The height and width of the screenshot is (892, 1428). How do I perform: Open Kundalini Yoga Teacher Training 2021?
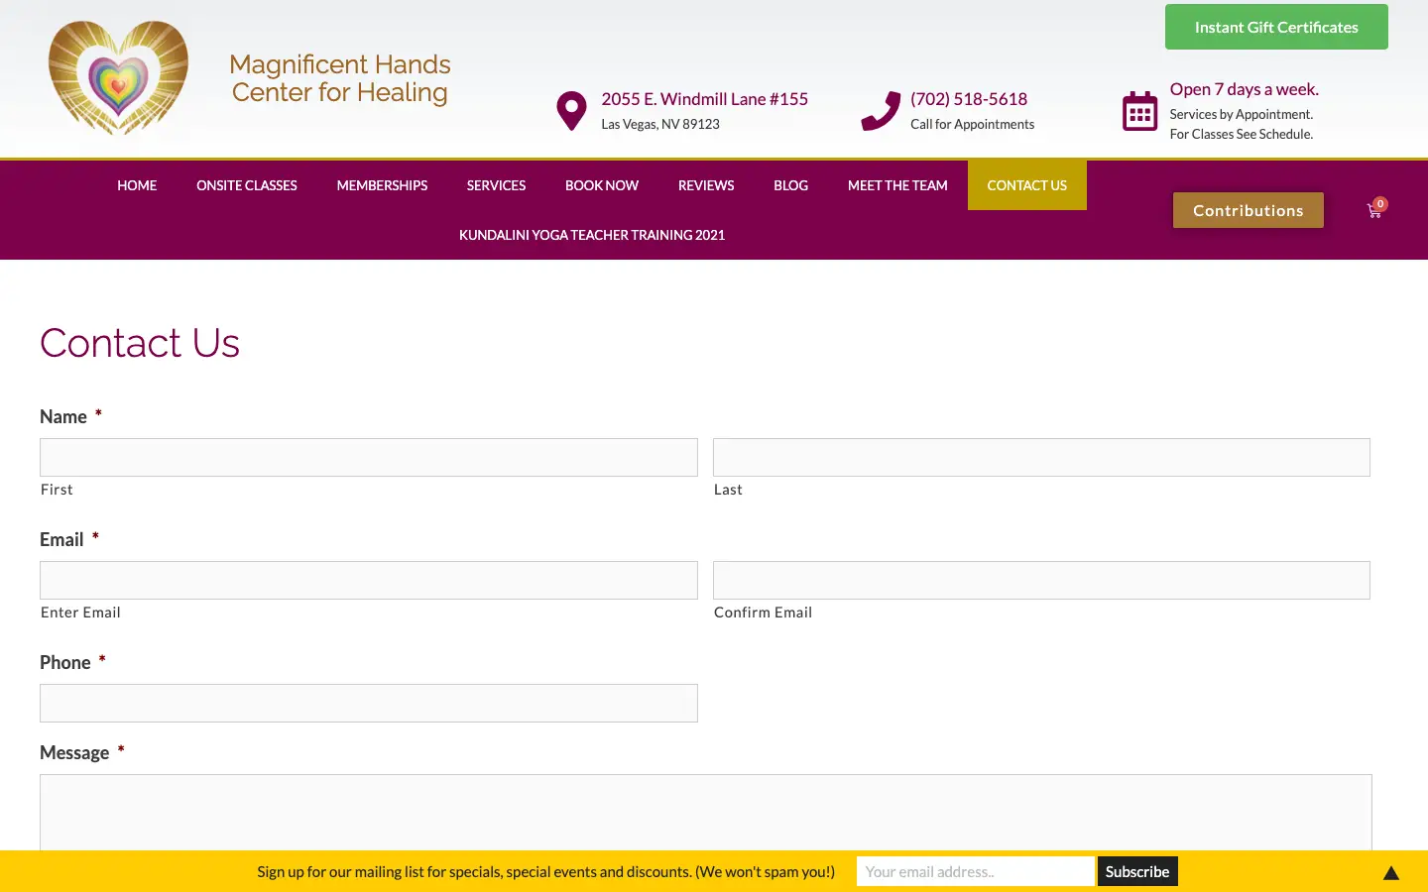pos(592,235)
